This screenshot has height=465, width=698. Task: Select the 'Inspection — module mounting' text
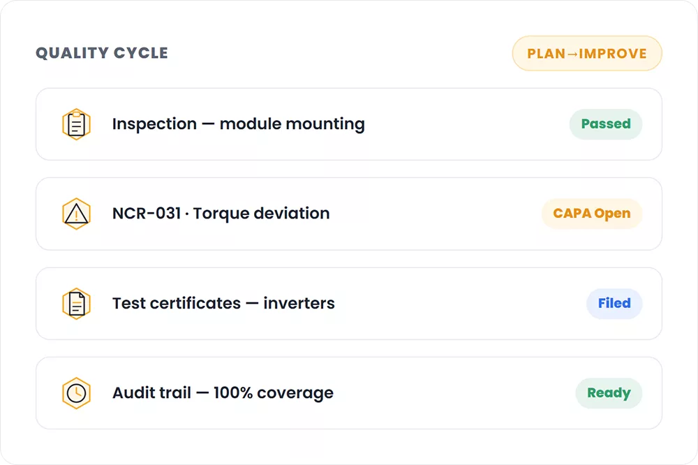(239, 124)
